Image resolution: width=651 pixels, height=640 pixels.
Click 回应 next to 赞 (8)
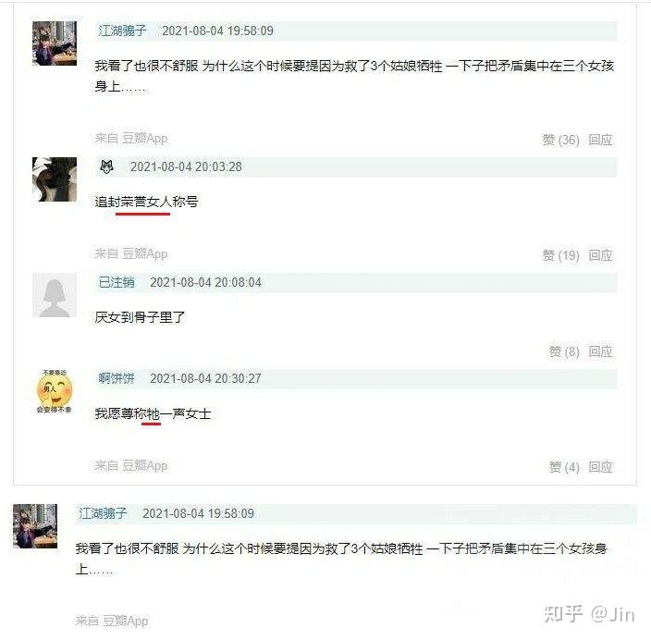click(x=600, y=351)
